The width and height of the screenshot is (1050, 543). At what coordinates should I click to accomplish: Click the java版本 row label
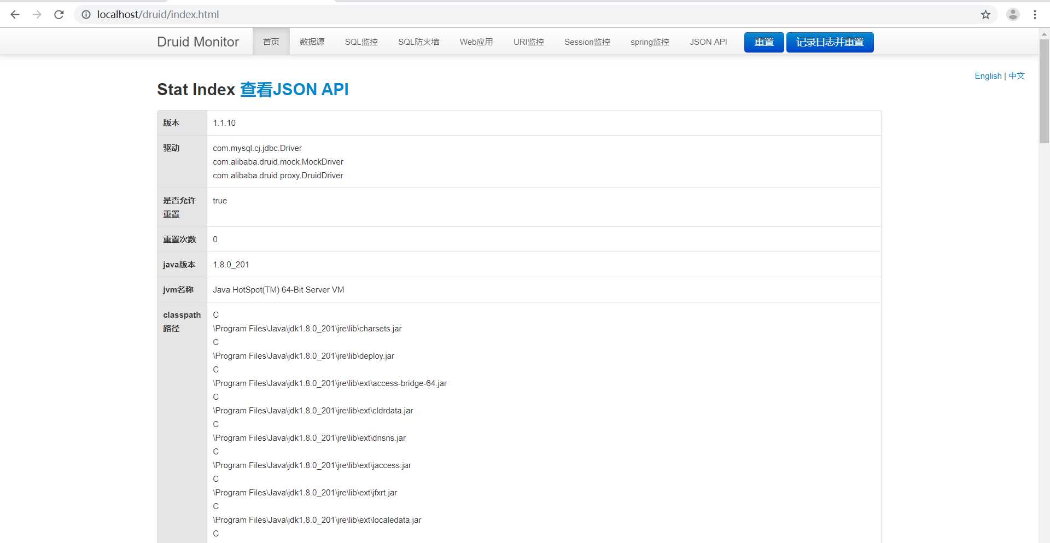pyautogui.click(x=179, y=265)
